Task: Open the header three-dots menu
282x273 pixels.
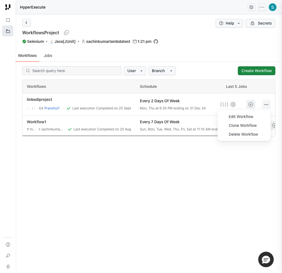Action: pyautogui.click(x=262, y=7)
